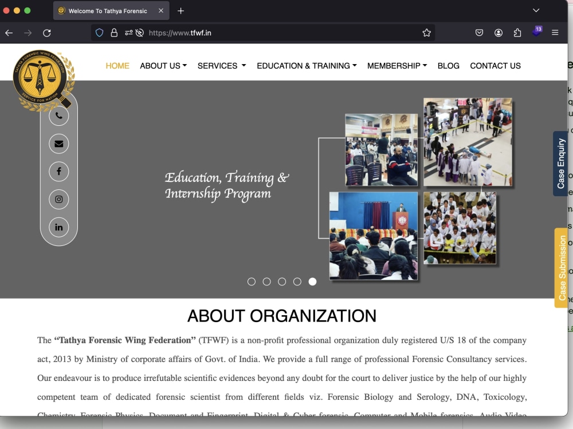Visit the Facebook icon in the sidebar

coord(58,171)
